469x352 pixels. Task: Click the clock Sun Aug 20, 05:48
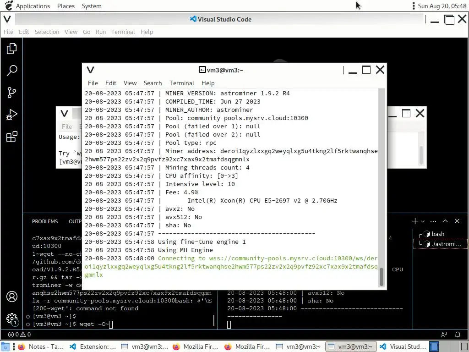(x=442, y=6)
